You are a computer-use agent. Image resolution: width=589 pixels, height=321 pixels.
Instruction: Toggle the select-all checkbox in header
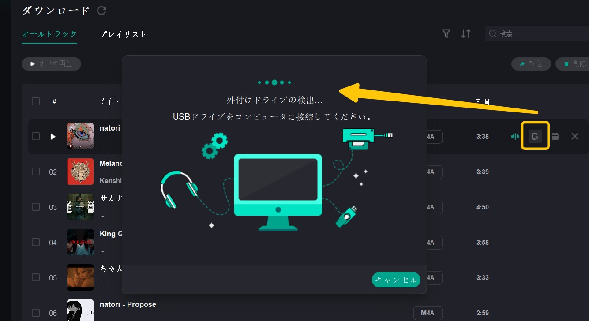tap(36, 101)
